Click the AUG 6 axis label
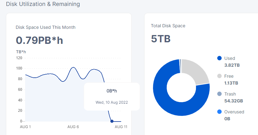Viewport: 258px width, 135px height. point(73,127)
